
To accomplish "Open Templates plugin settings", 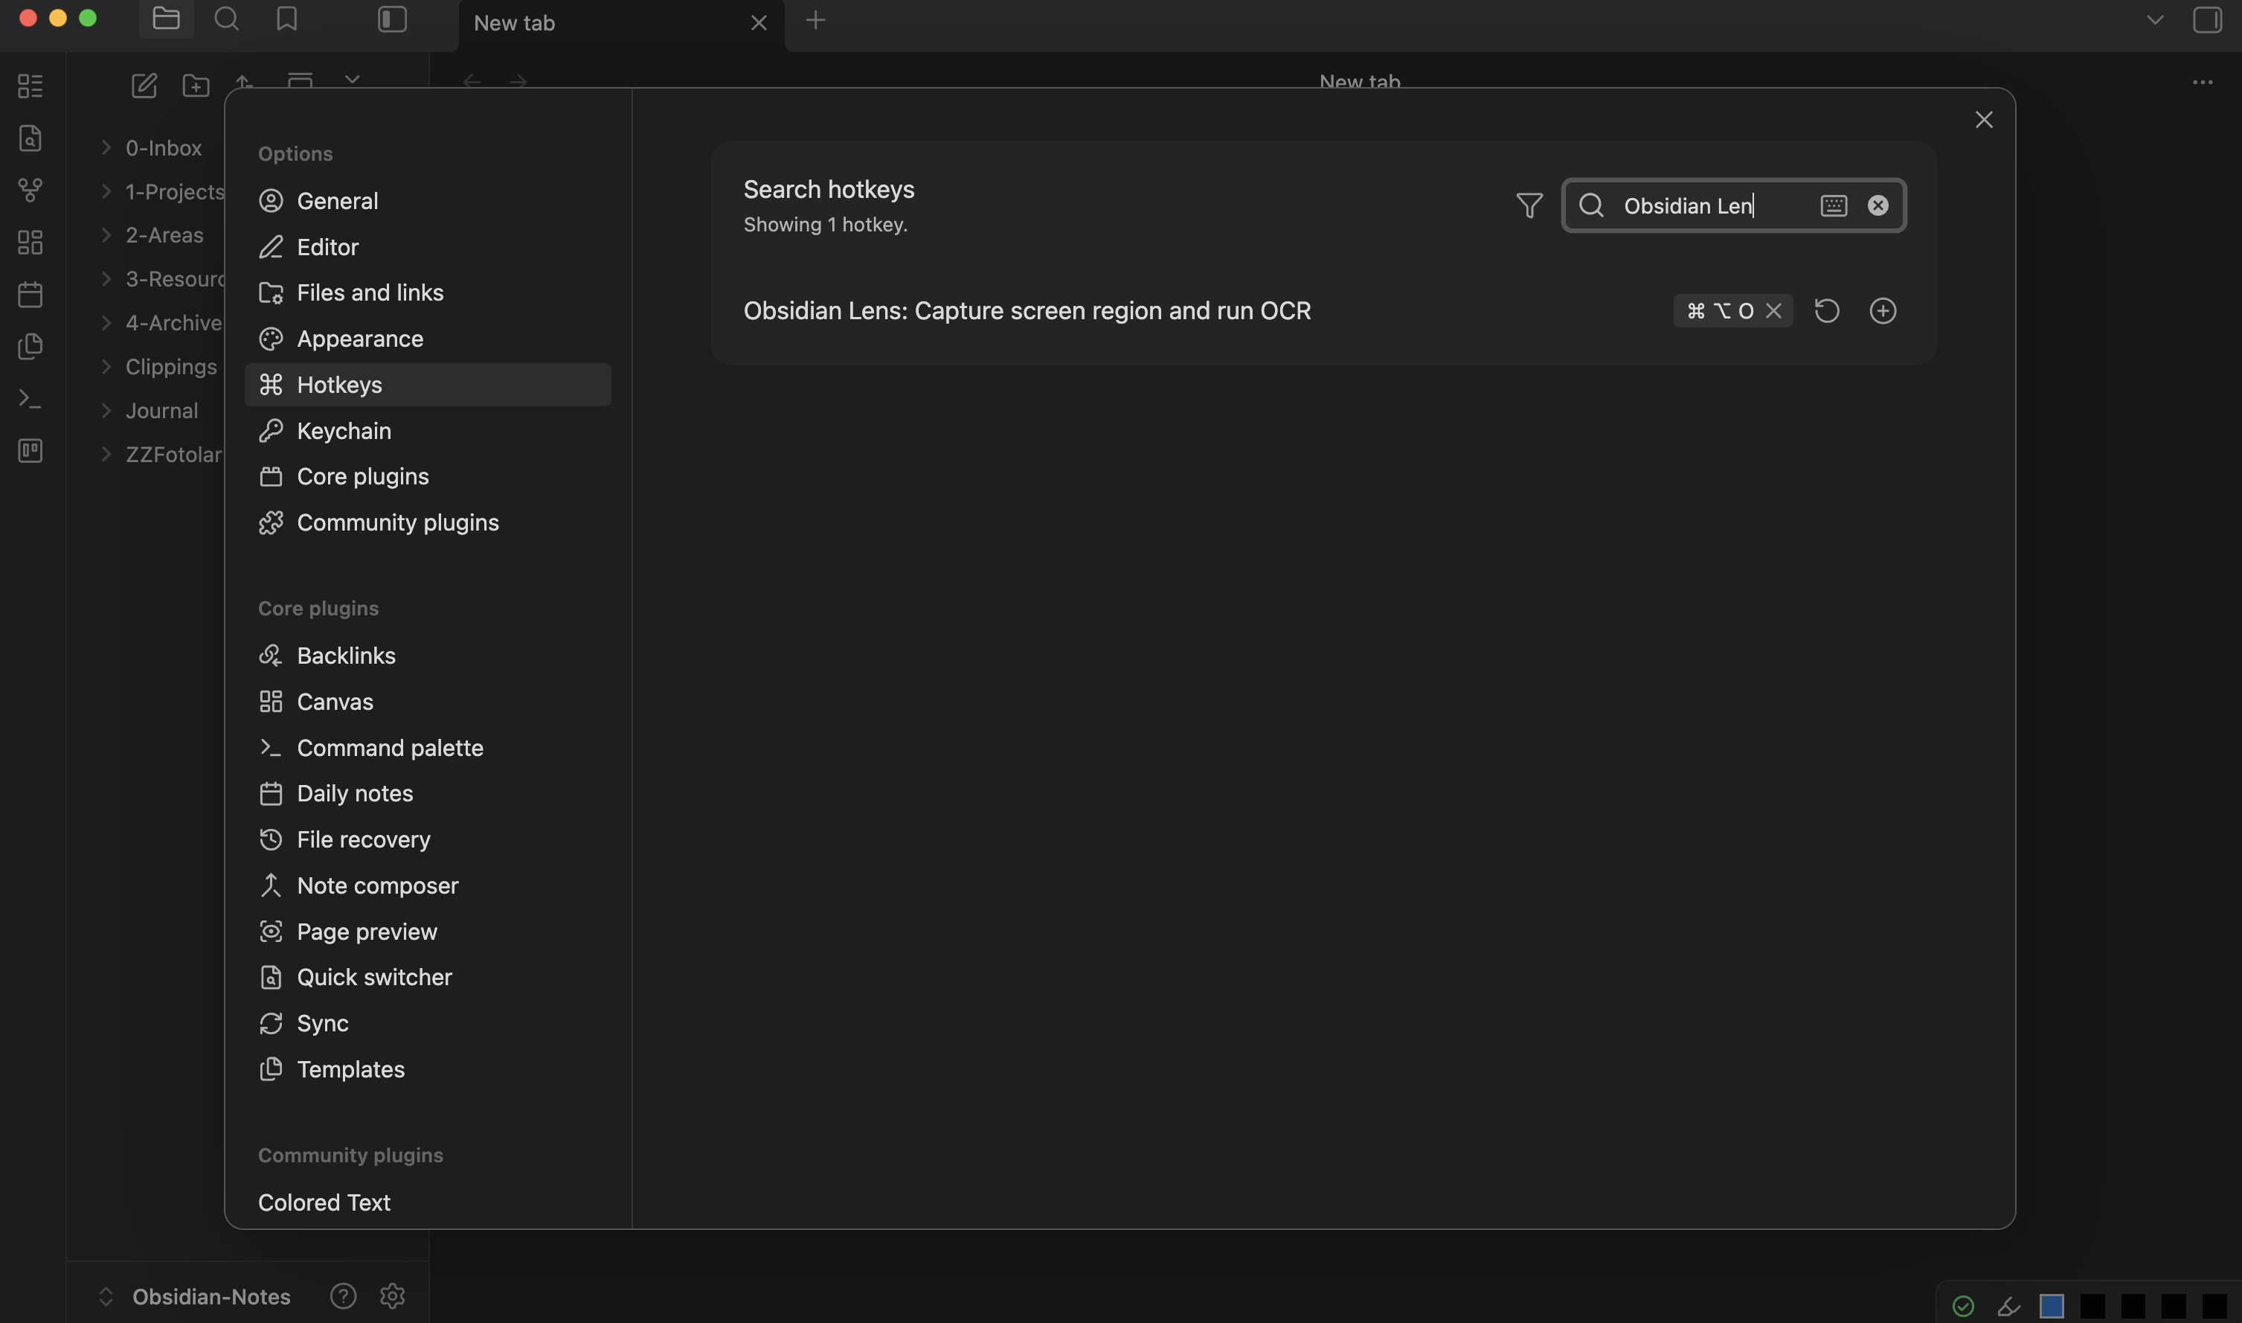I will [x=428, y=1069].
